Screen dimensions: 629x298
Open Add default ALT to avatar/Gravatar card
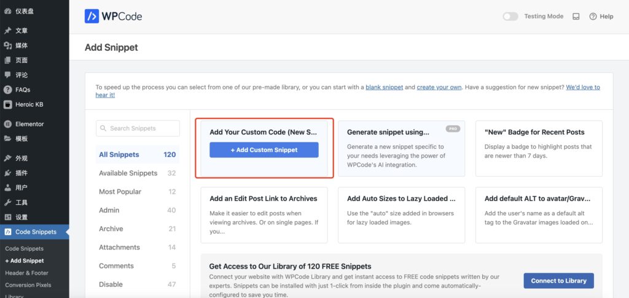539,215
